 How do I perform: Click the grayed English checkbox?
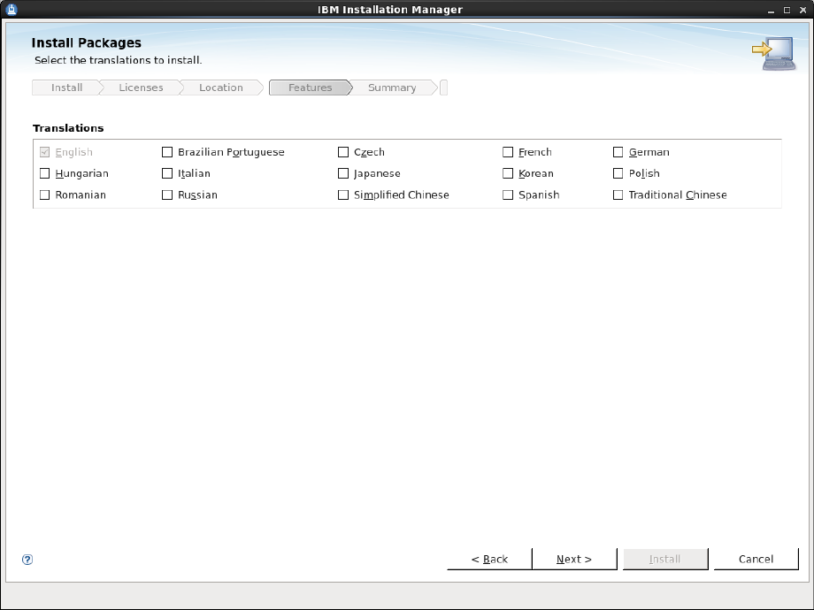point(44,152)
